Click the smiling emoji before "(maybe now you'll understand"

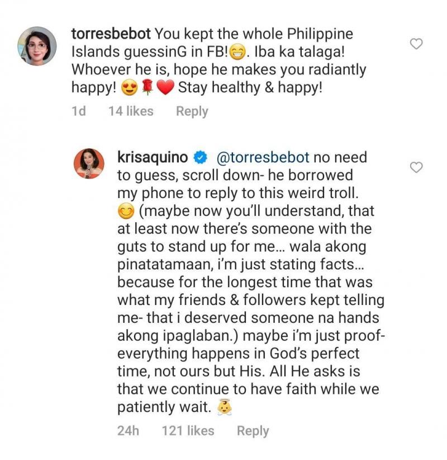point(125,212)
